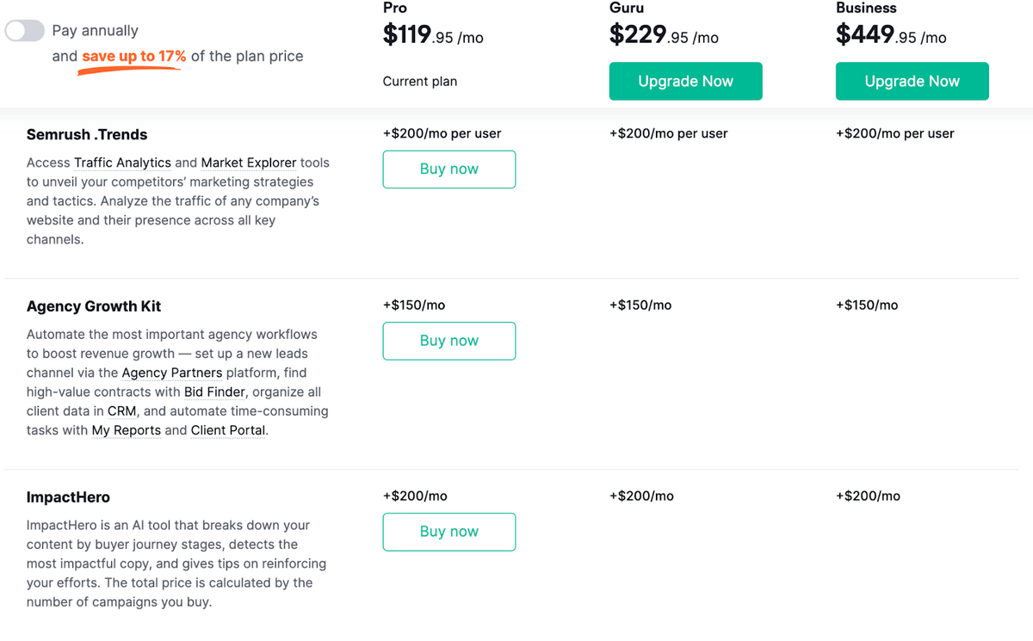The width and height of the screenshot is (1033, 641).
Task: Open the Traffic Analytics link
Action: (x=122, y=163)
